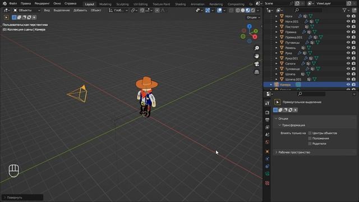Select the camera object in the viewport
The width and height of the screenshot is (359, 202).
(78, 94)
